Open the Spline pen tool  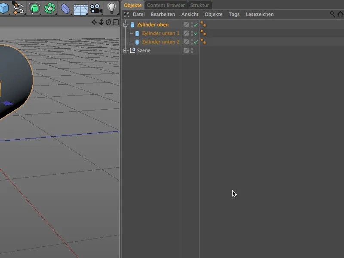tap(18, 8)
